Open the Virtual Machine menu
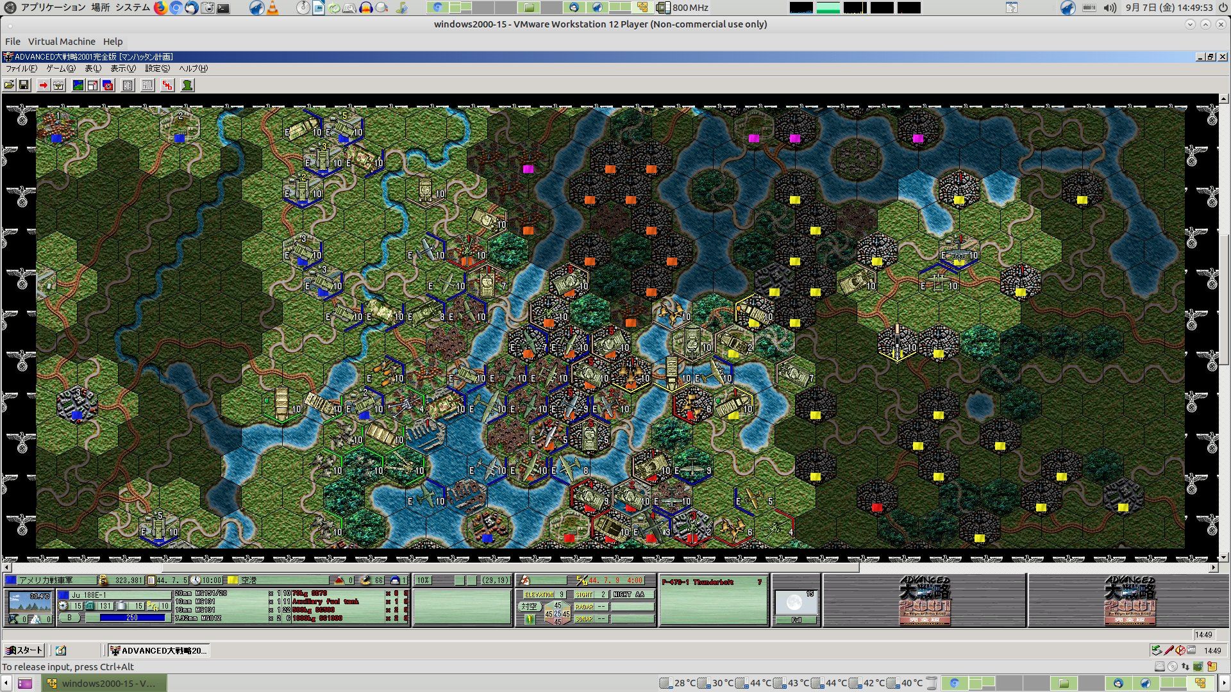The height and width of the screenshot is (692, 1231). (62, 42)
